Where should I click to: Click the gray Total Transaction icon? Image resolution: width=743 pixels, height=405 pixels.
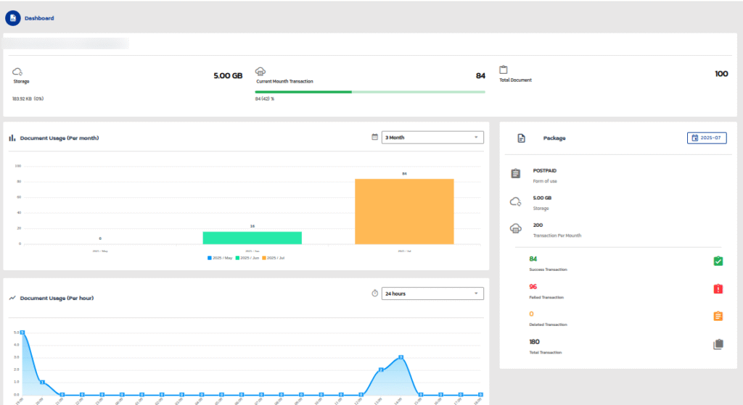pyautogui.click(x=718, y=345)
